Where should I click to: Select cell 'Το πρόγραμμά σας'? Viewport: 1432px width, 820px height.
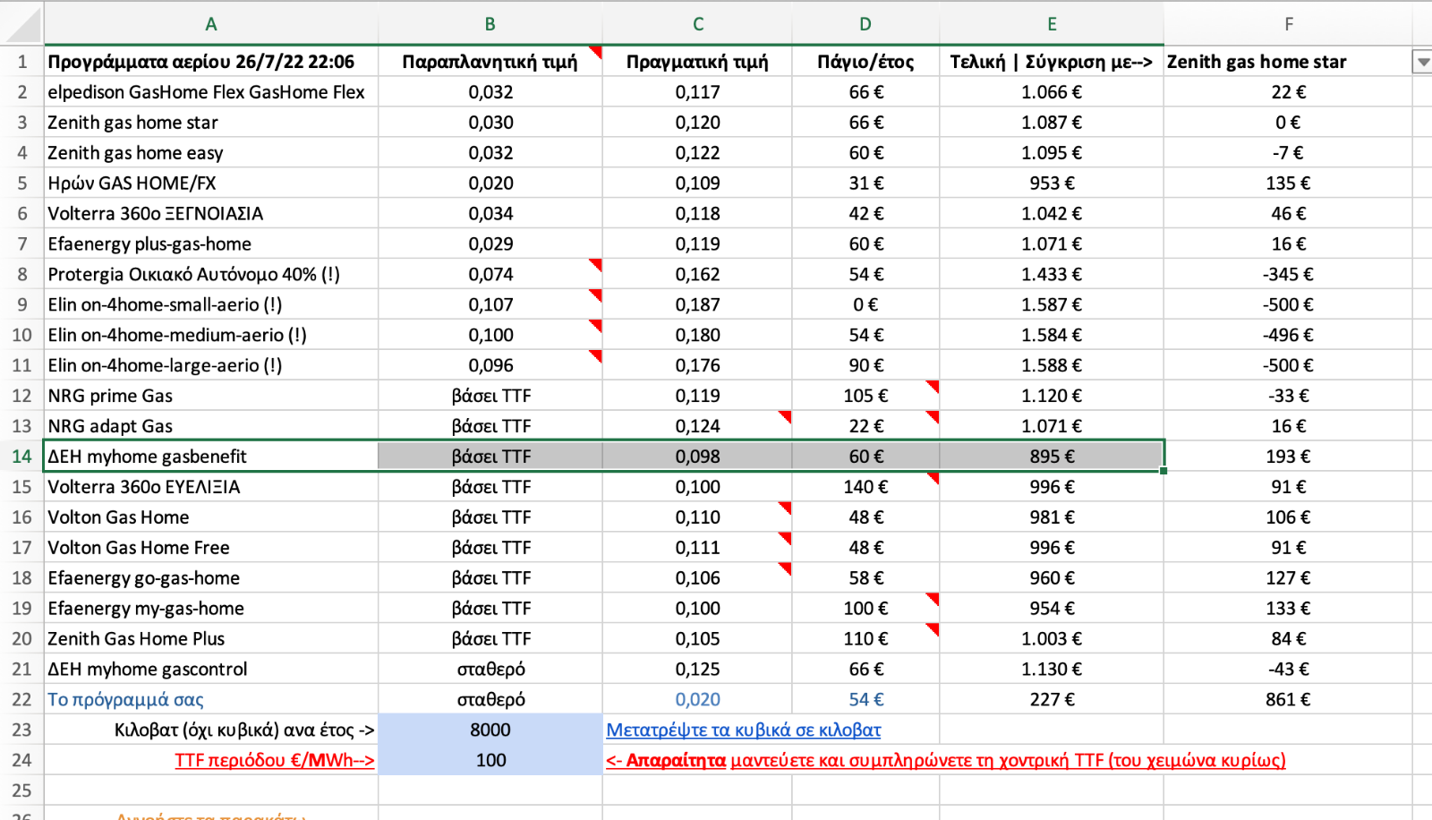[x=211, y=699]
